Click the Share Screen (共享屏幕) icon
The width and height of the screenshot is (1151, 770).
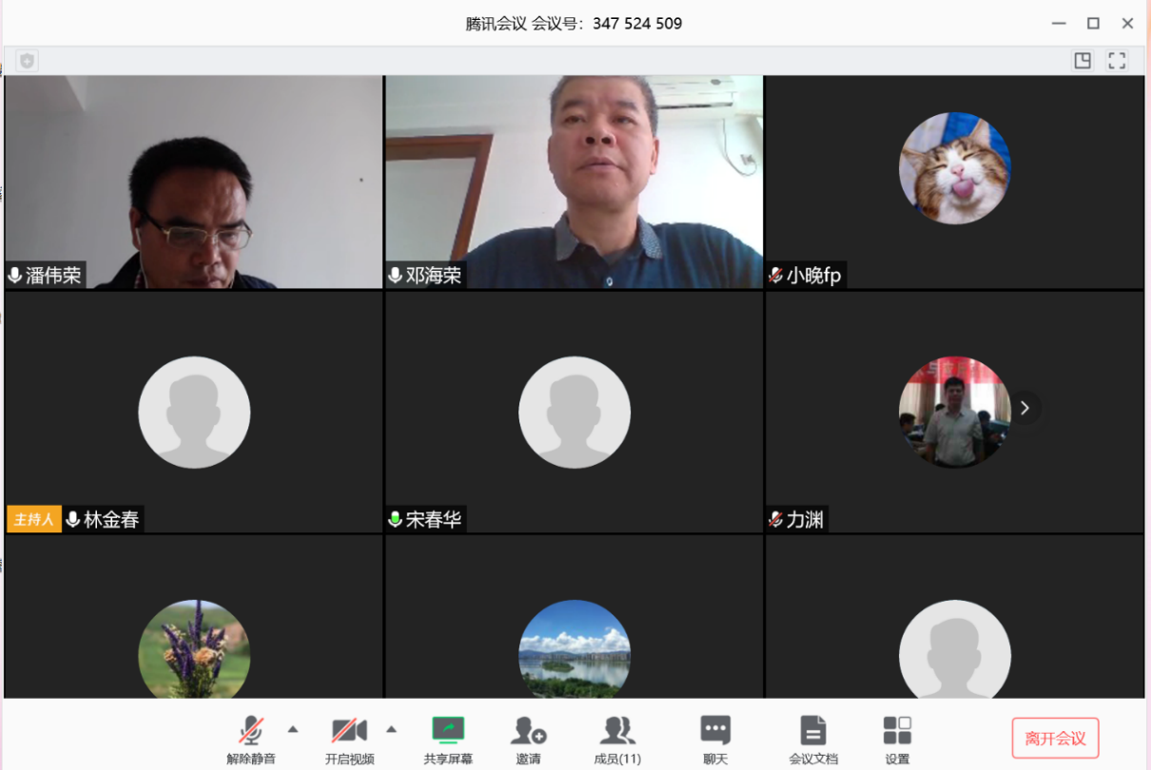[448, 730]
